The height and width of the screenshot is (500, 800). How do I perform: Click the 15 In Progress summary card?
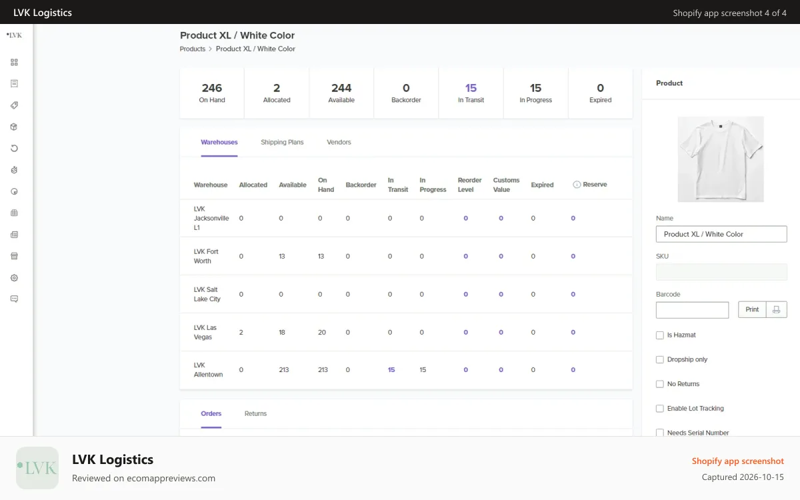tap(535, 93)
